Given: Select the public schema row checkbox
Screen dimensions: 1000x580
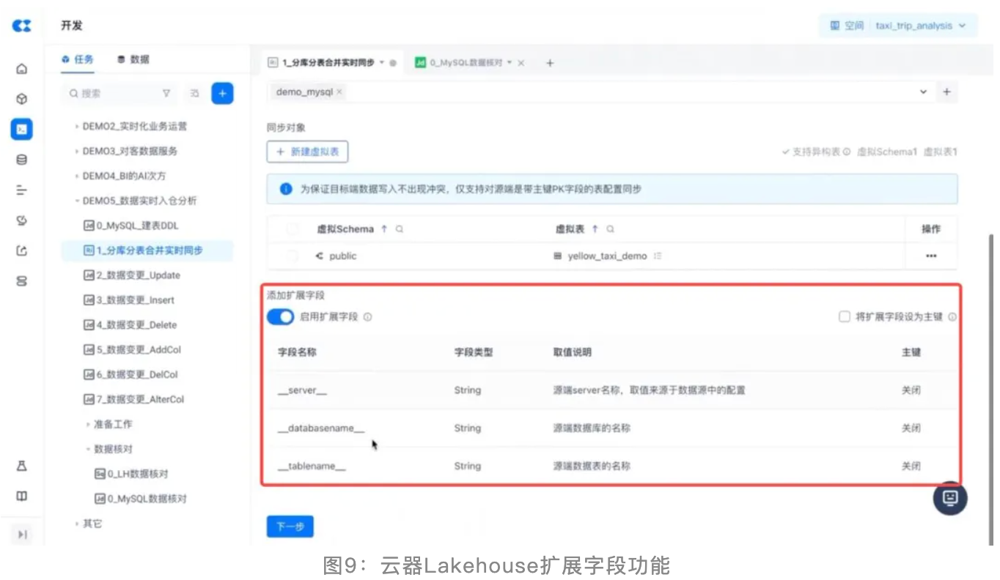Looking at the screenshot, I should click(293, 256).
